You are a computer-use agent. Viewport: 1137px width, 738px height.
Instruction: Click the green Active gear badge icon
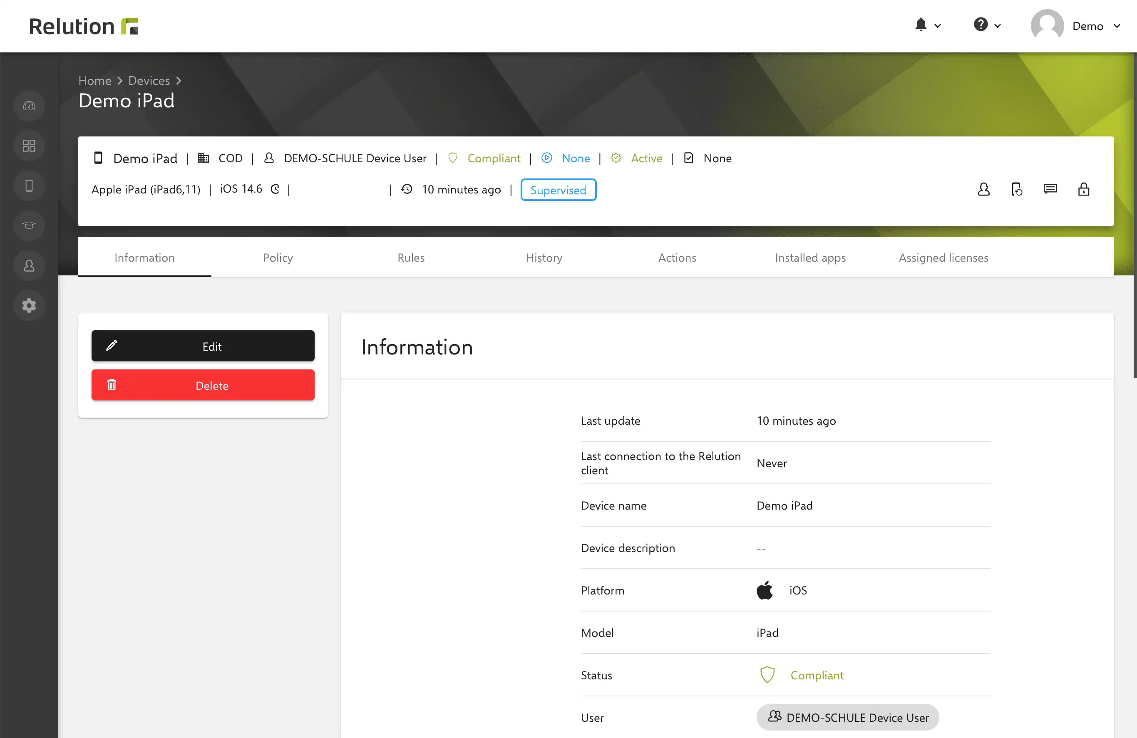click(x=616, y=158)
